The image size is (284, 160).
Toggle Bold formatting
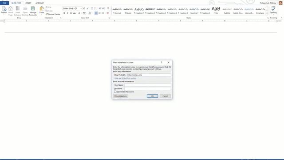[x=64, y=13]
